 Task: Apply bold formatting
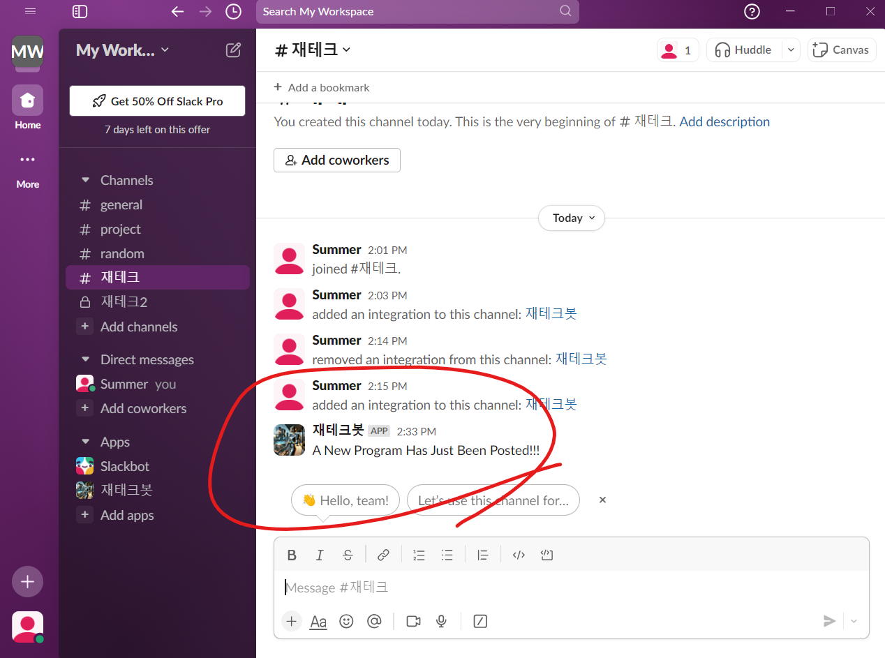pos(292,555)
